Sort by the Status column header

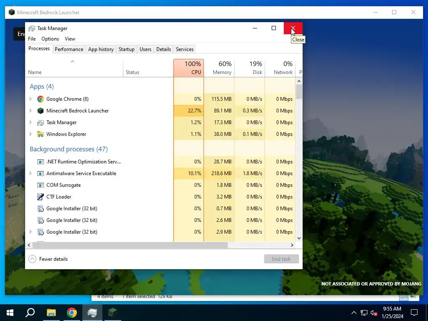(x=148, y=68)
